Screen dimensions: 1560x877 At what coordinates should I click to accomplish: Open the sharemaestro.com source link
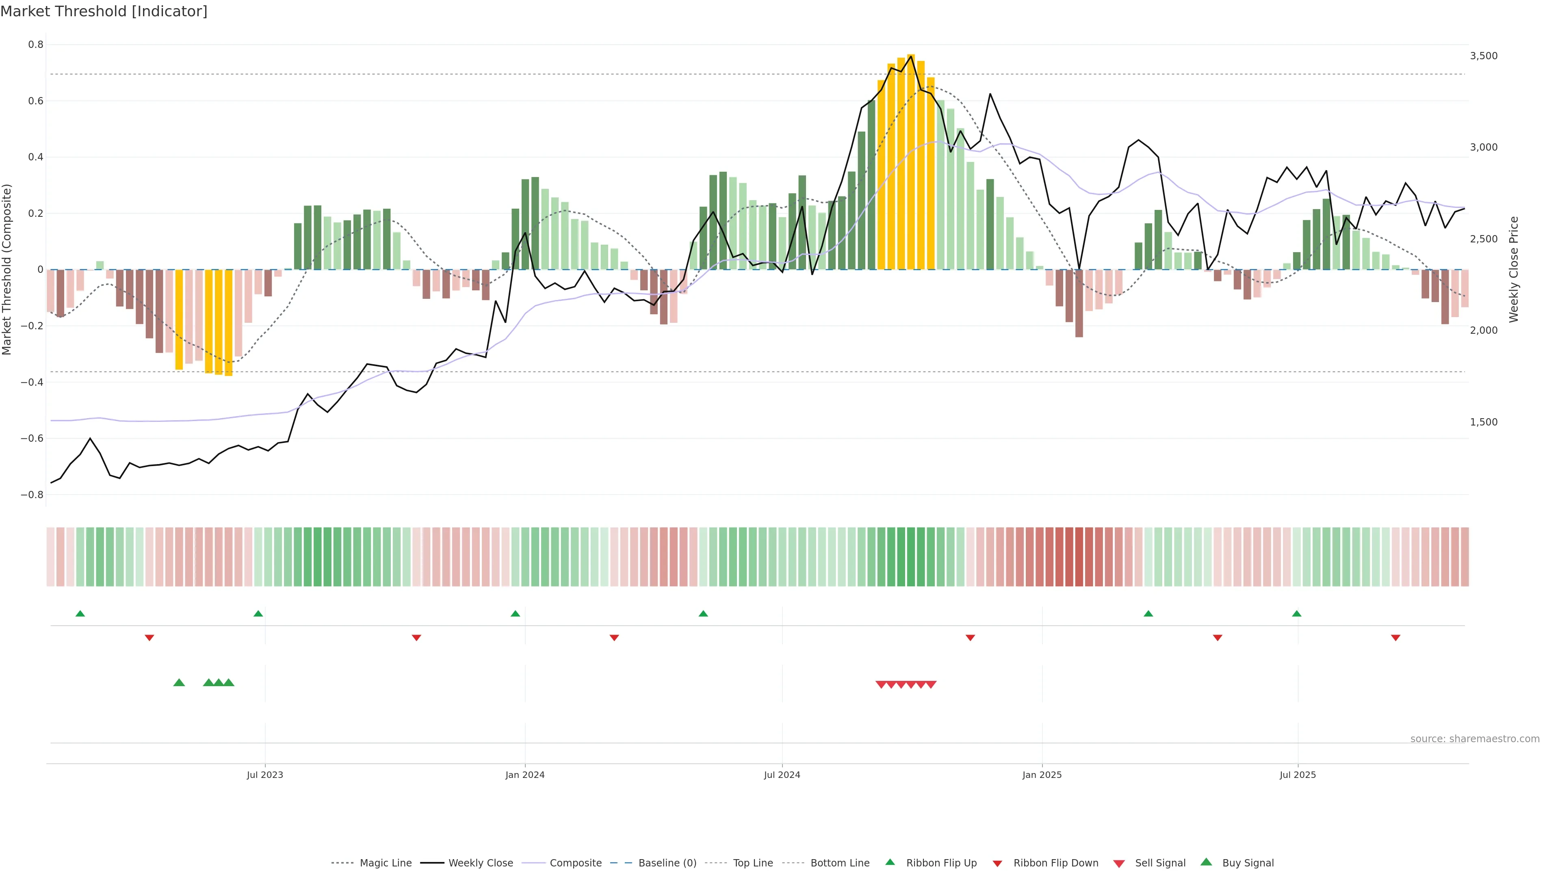tap(1475, 739)
